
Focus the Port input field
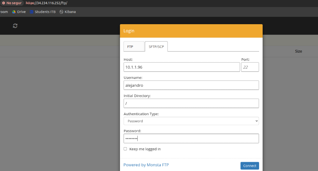250,67
